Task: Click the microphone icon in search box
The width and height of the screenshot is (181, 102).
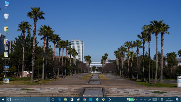Action: tap(47, 99)
